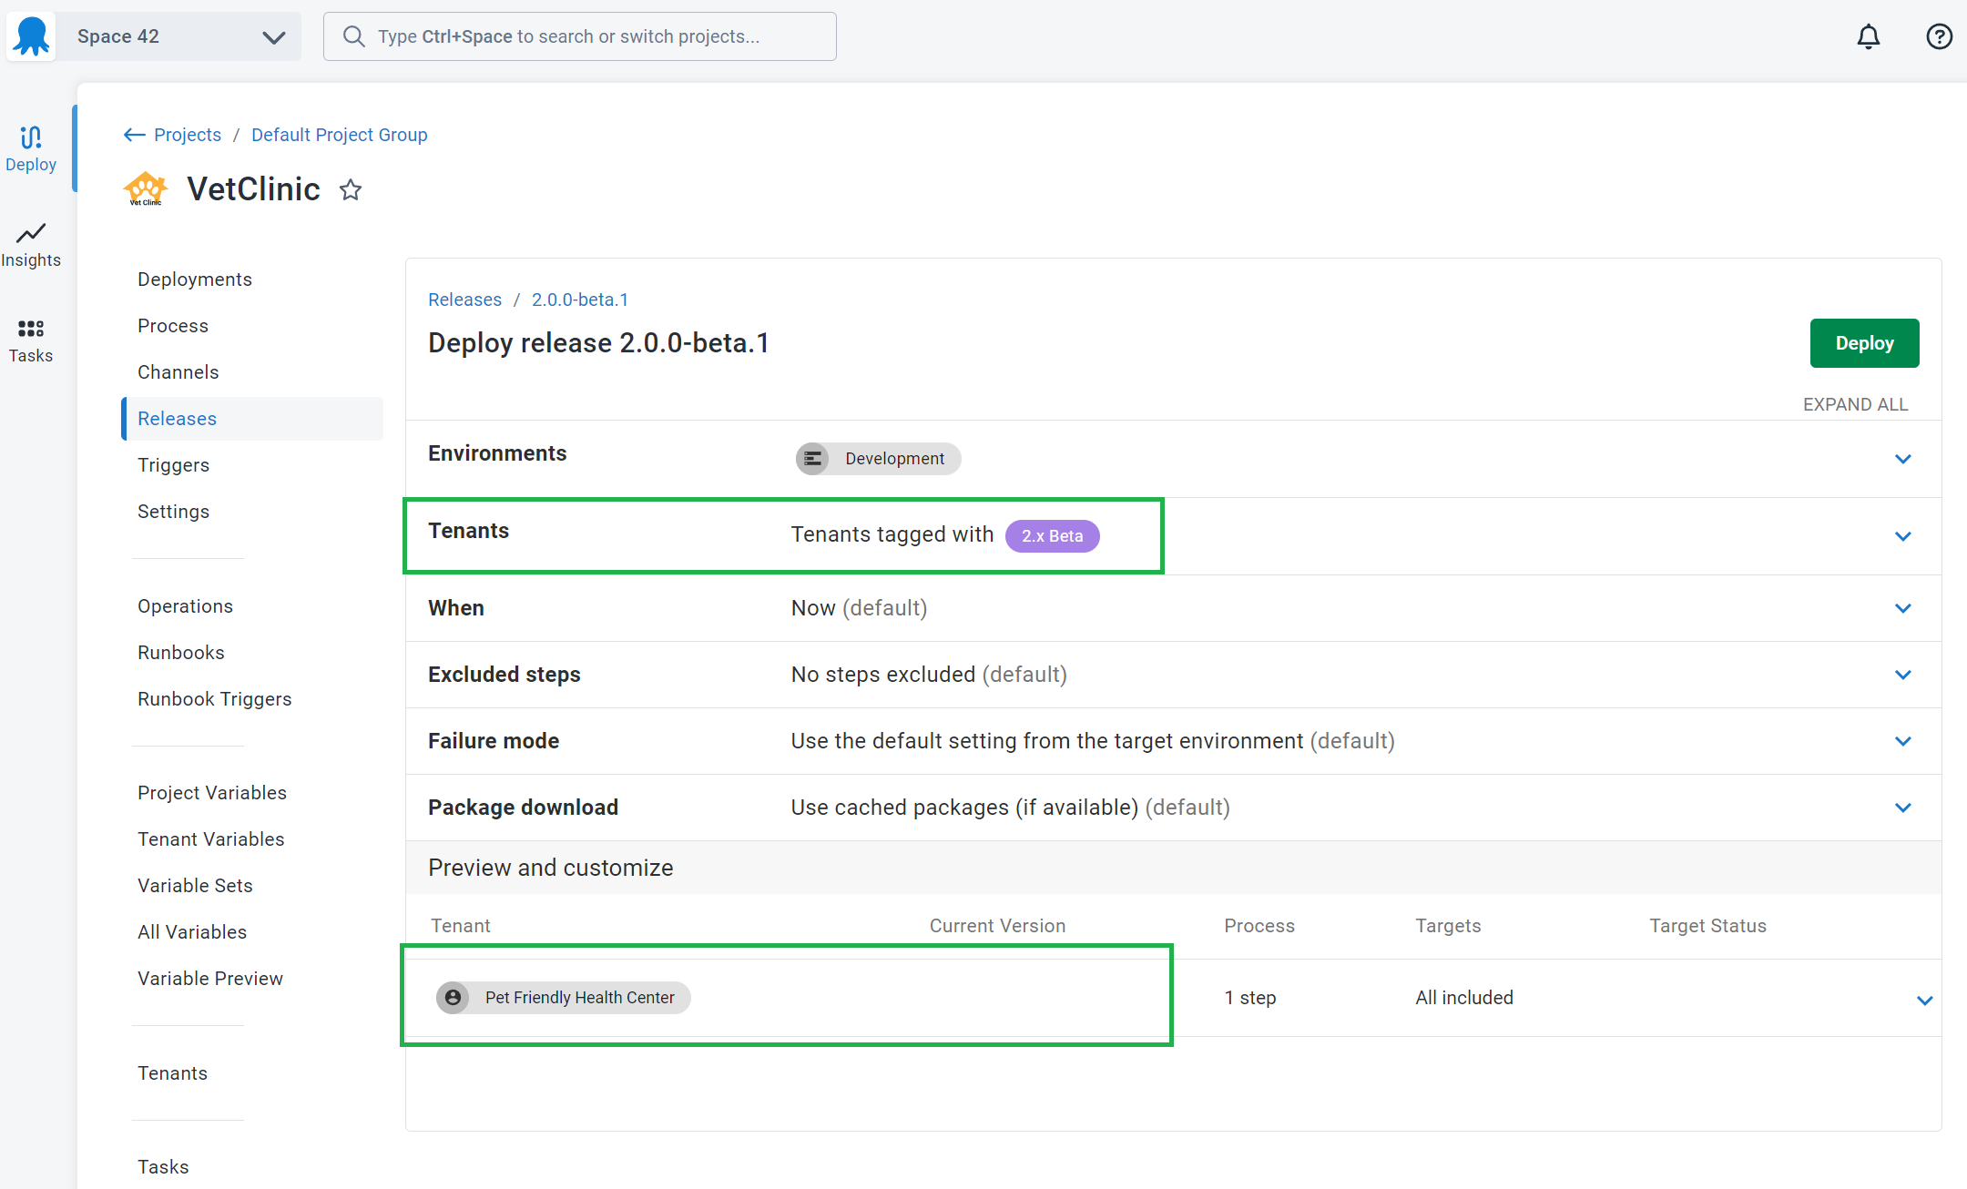This screenshot has width=1967, height=1189.
Task: Open Tasks at bottom of project menu
Action: [x=163, y=1167]
